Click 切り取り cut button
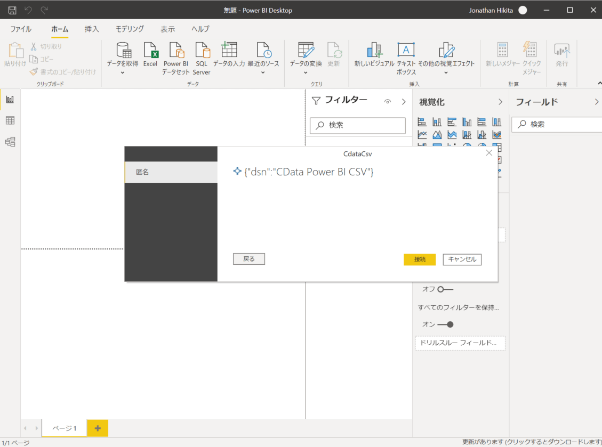The height and width of the screenshot is (447, 602). pyautogui.click(x=46, y=46)
